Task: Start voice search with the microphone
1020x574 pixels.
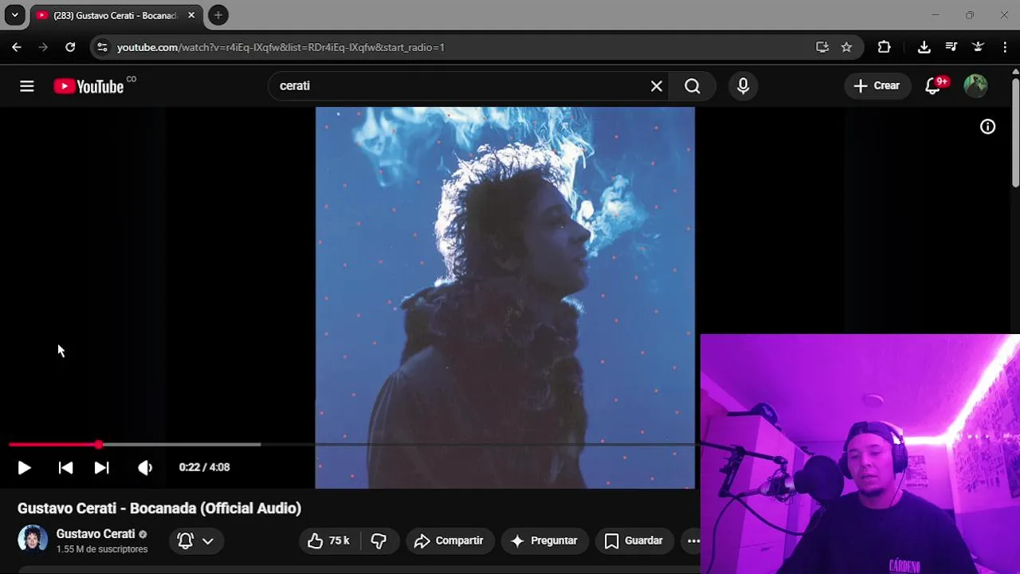Action: coord(743,86)
